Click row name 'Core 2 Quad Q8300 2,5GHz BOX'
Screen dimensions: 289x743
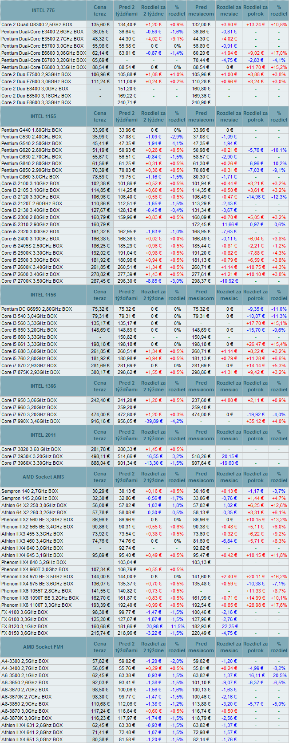(x=36, y=24)
